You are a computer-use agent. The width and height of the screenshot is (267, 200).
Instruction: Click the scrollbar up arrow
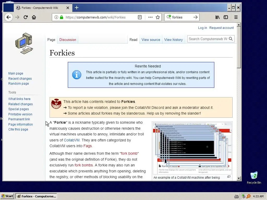[239, 25]
